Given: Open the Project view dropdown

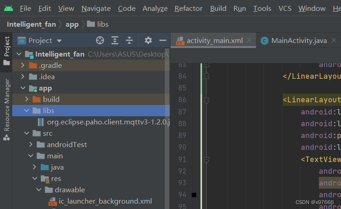Looking at the screenshot, I should [x=40, y=40].
